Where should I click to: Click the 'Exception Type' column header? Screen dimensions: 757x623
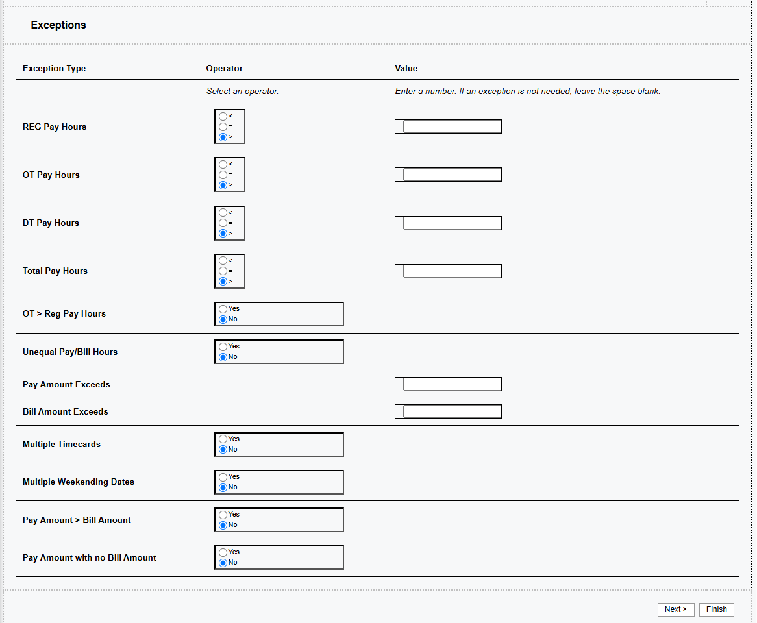click(54, 69)
